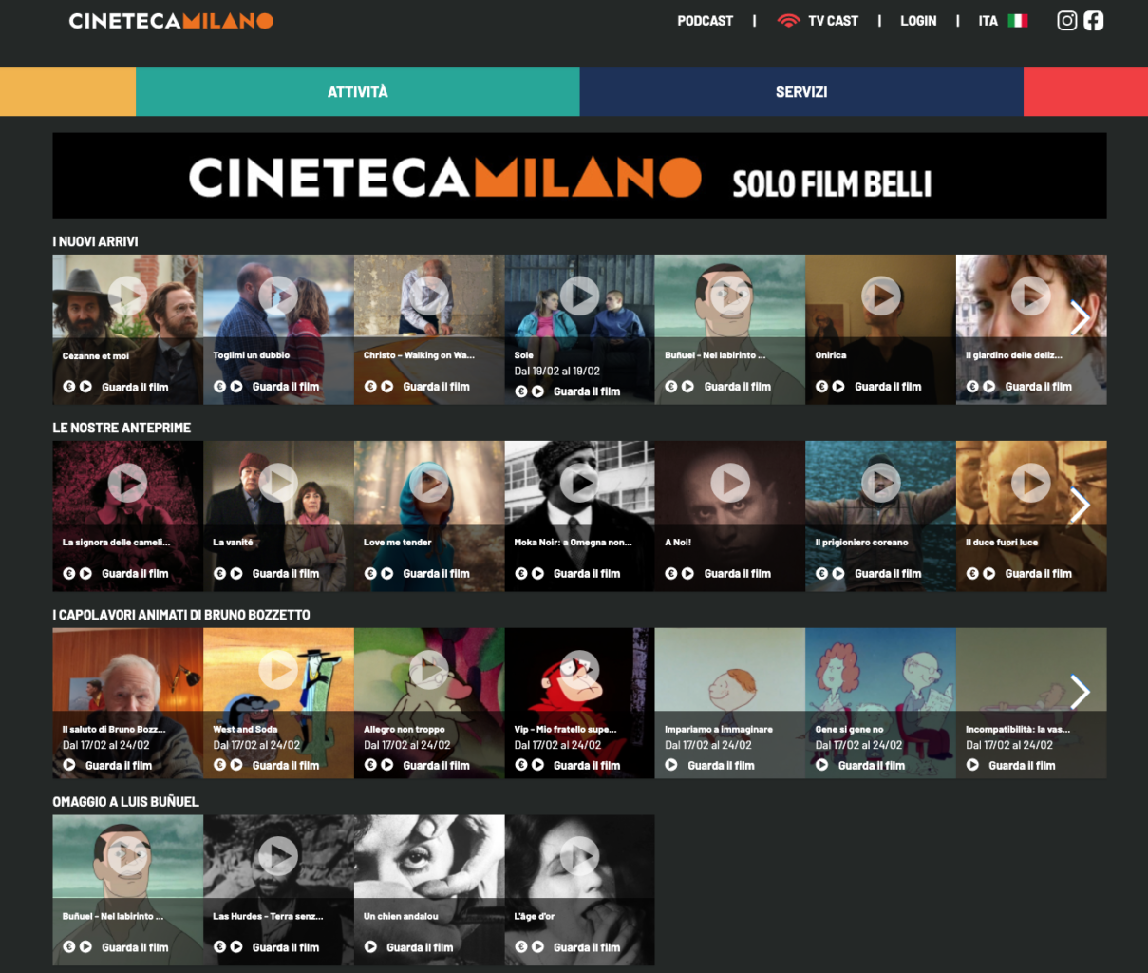Click euro icon under Onirica

tap(821, 387)
